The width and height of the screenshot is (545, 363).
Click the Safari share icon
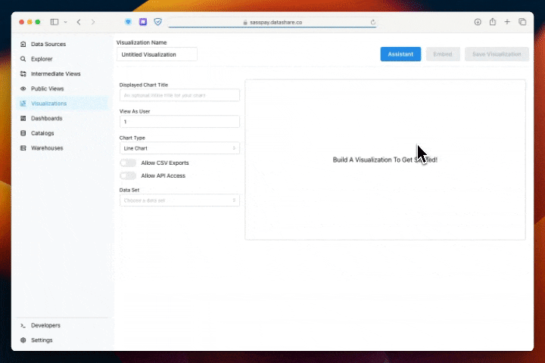(x=493, y=22)
